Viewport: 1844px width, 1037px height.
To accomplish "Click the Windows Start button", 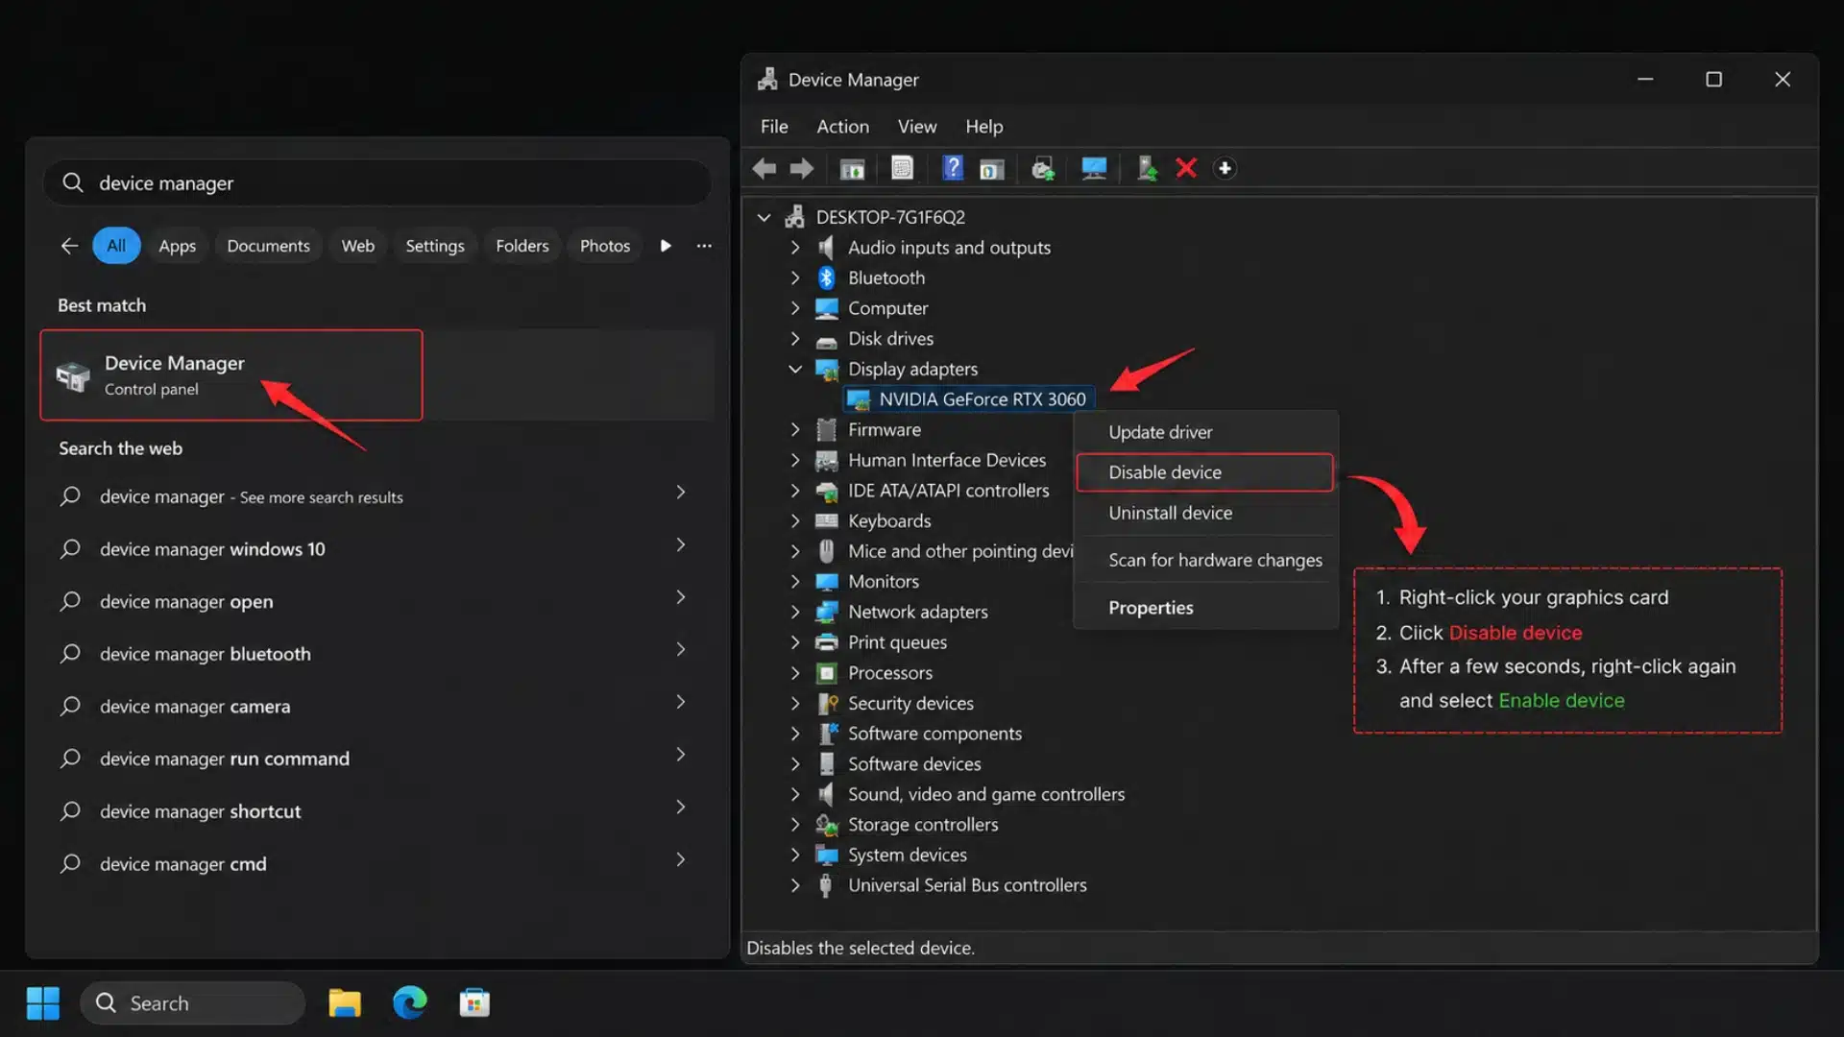I will pyautogui.click(x=42, y=1003).
